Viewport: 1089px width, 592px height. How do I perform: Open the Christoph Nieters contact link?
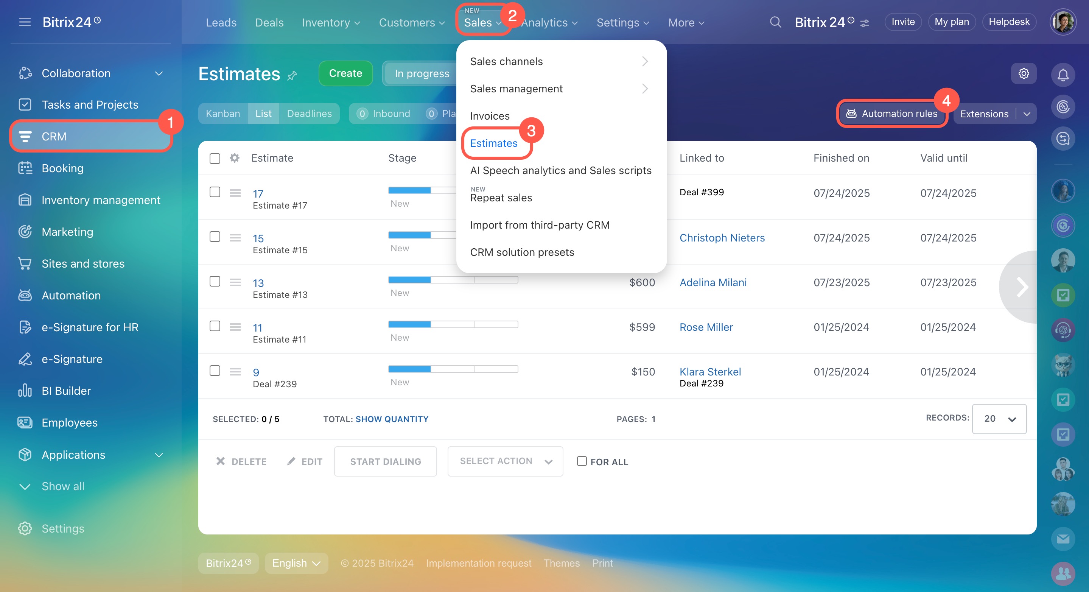click(722, 238)
